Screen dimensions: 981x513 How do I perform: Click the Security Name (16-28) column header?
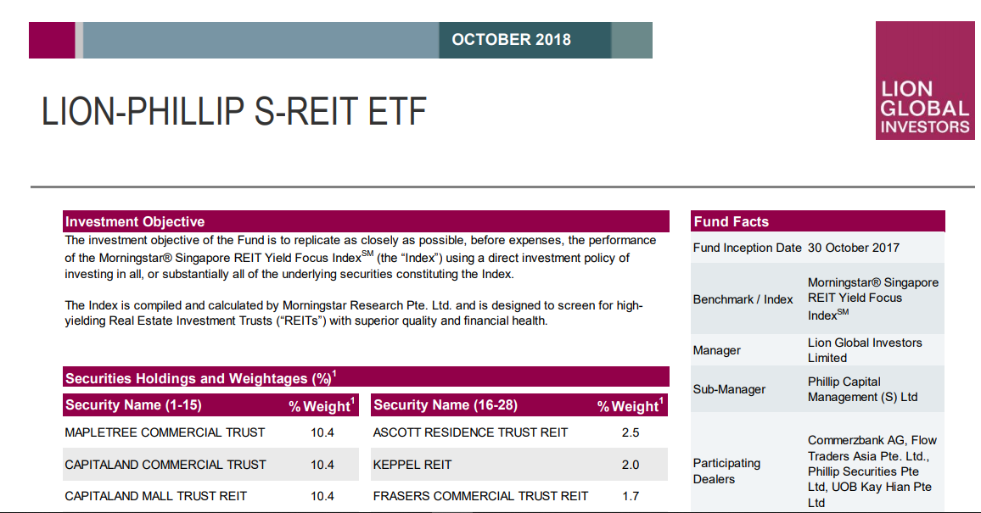(x=446, y=405)
